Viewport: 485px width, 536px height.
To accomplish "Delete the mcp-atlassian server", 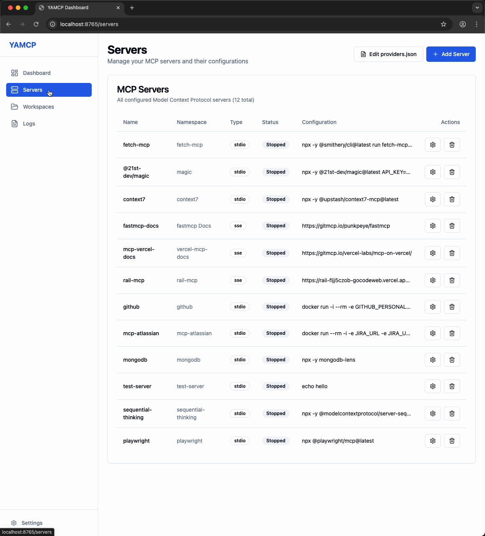I will (x=452, y=333).
